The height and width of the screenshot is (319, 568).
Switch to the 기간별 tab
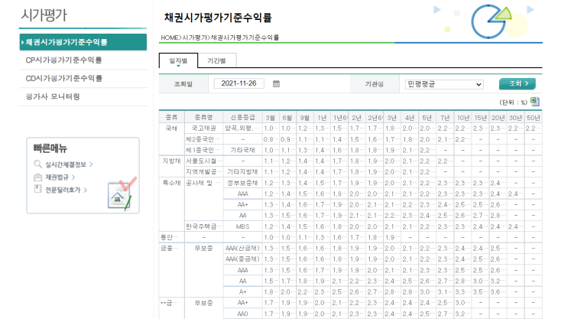point(216,60)
